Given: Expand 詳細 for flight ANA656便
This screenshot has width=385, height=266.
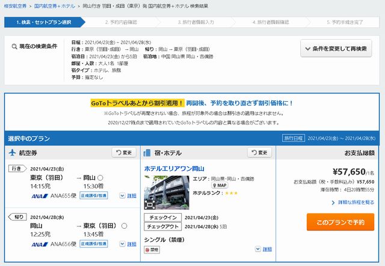Looking at the screenshot, I should (128, 244).
